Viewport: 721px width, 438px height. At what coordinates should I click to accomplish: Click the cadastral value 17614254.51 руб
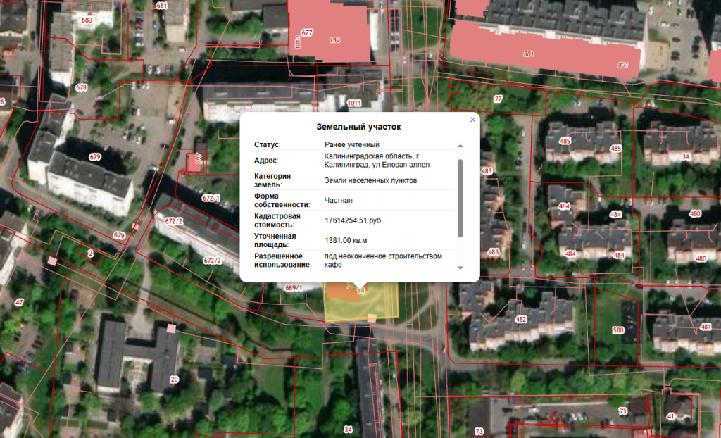[x=353, y=220]
